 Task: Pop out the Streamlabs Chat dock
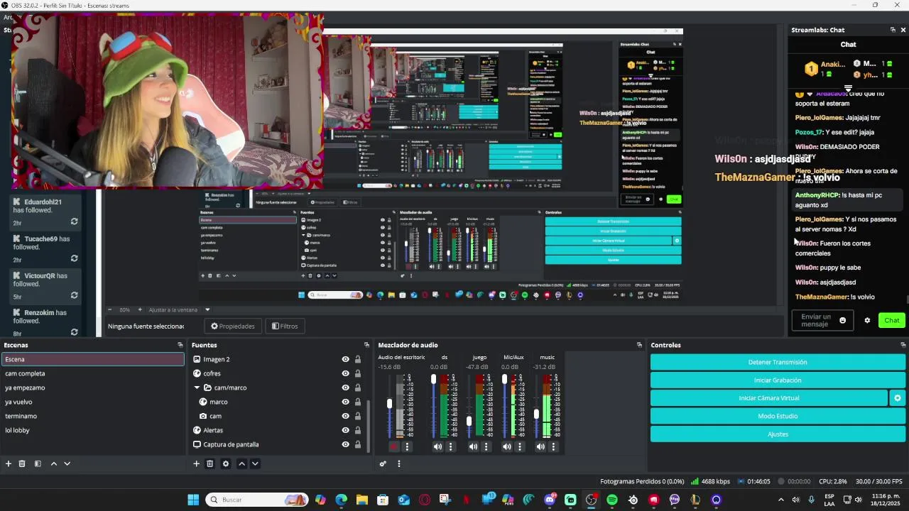893,30
